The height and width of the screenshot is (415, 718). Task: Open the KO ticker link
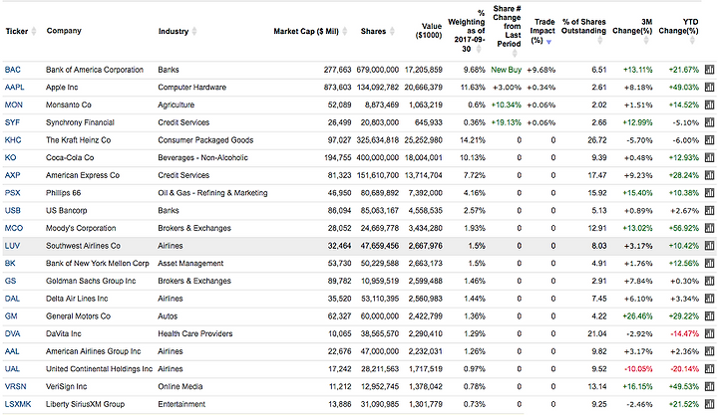[10, 157]
